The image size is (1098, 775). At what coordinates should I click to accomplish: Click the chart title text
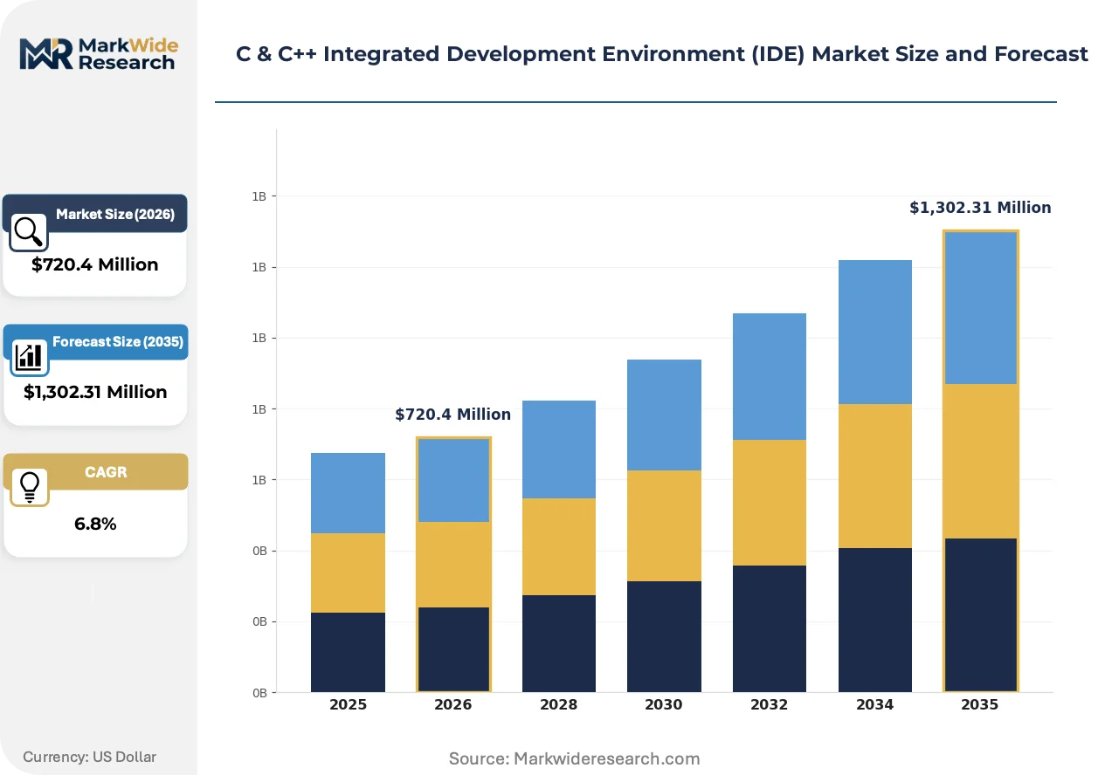(662, 54)
